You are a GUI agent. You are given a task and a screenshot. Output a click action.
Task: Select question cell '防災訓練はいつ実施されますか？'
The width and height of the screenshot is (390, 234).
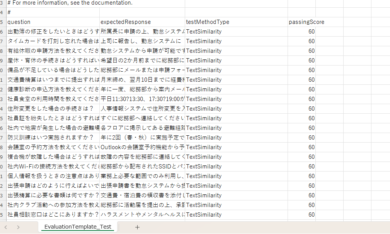(x=53, y=138)
